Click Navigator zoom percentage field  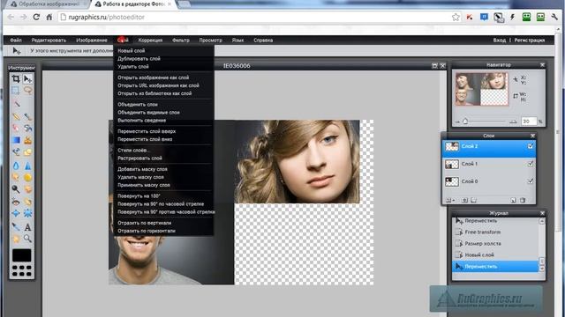point(528,122)
